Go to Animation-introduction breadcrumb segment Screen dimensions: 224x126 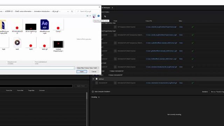tap(42, 11)
